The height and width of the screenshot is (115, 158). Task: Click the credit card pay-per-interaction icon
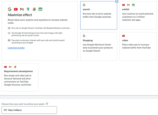coord(9,40)
